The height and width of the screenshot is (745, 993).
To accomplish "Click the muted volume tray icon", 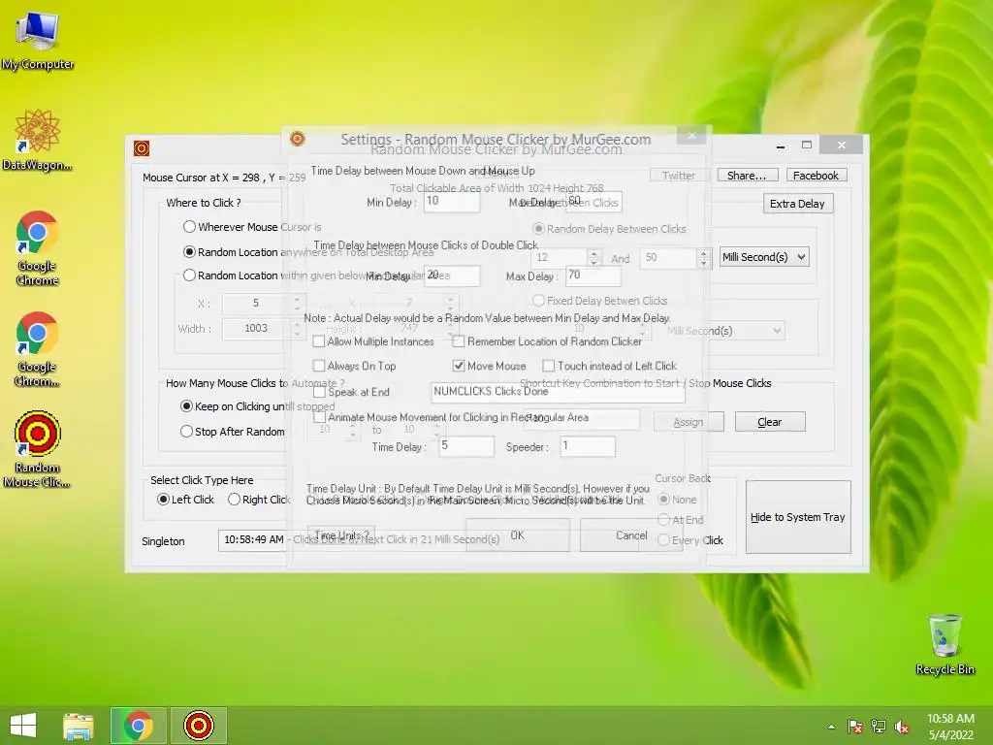I will (x=902, y=727).
